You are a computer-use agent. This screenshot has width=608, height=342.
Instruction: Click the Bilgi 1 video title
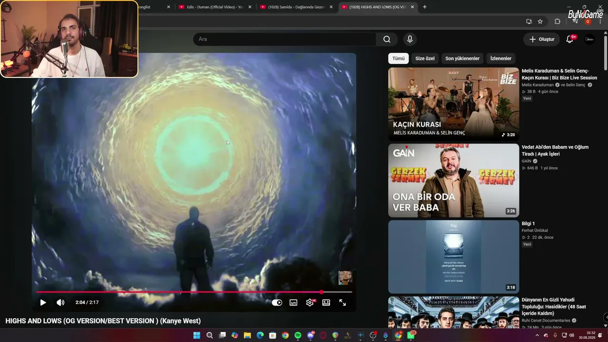(x=528, y=224)
